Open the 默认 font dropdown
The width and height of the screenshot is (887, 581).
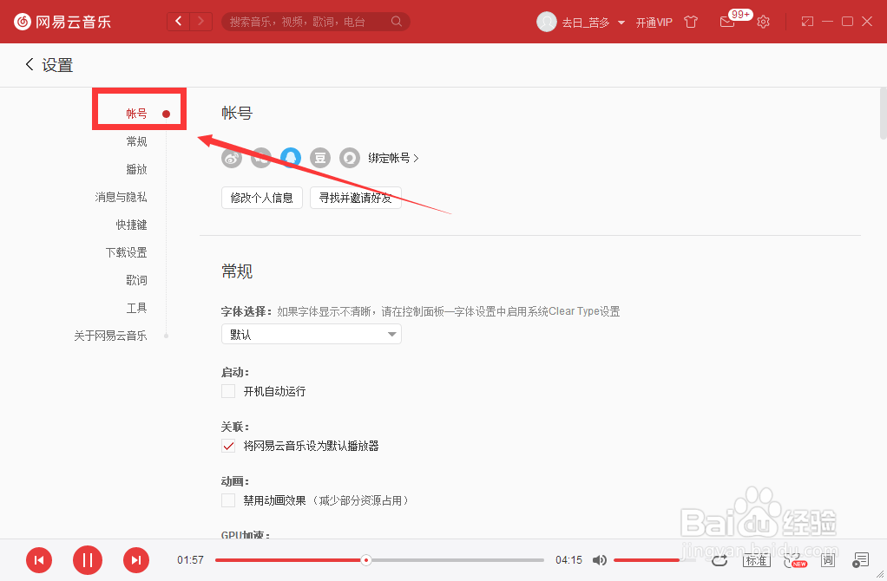click(311, 334)
